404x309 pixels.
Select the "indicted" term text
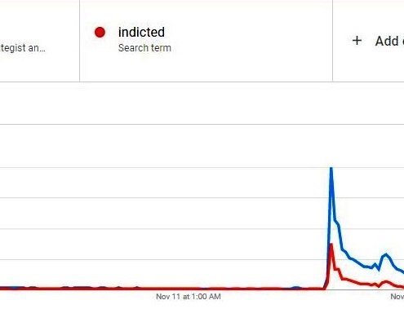click(x=141, y=33)
